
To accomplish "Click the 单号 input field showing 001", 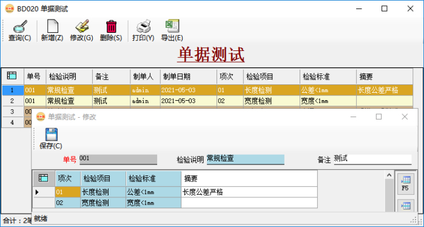I will tap(118, 159).
